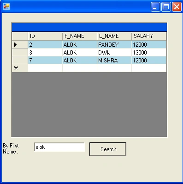Focus the By First Name text field
Viewport: 183px width, 184px height.
[59, 147]
